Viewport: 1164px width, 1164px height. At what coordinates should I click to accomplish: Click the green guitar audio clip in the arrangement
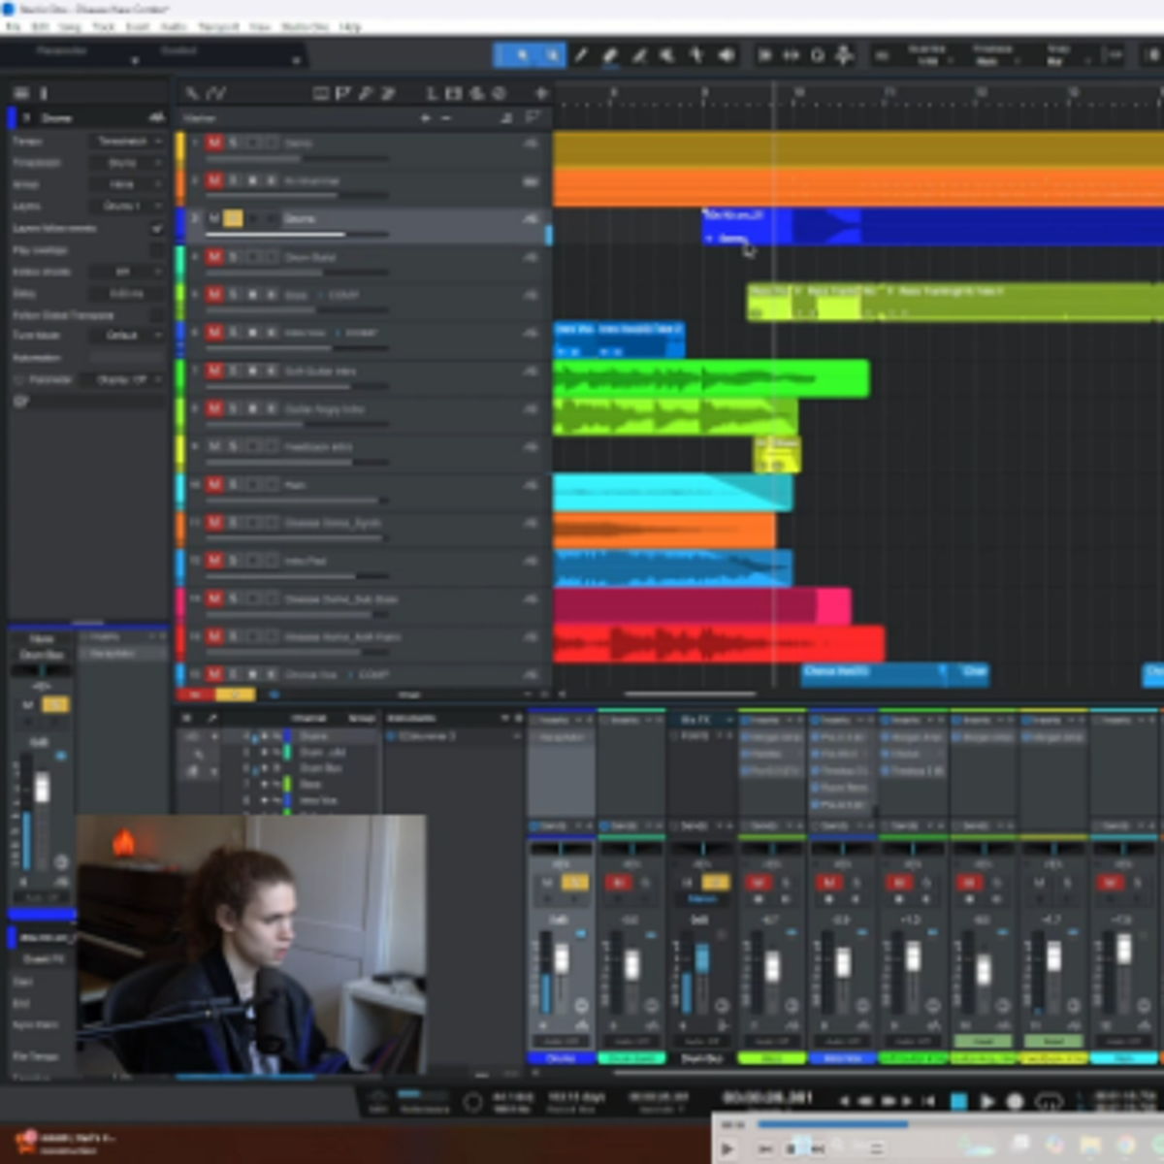pos(708,378)
